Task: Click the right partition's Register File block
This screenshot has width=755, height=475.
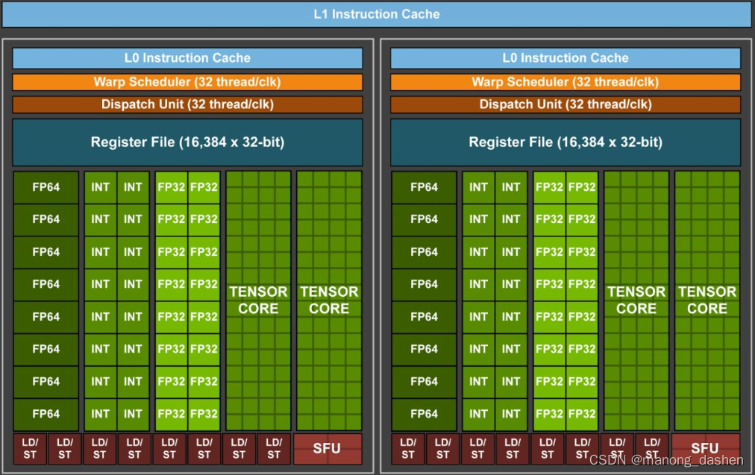Action: tap(566, 142)
